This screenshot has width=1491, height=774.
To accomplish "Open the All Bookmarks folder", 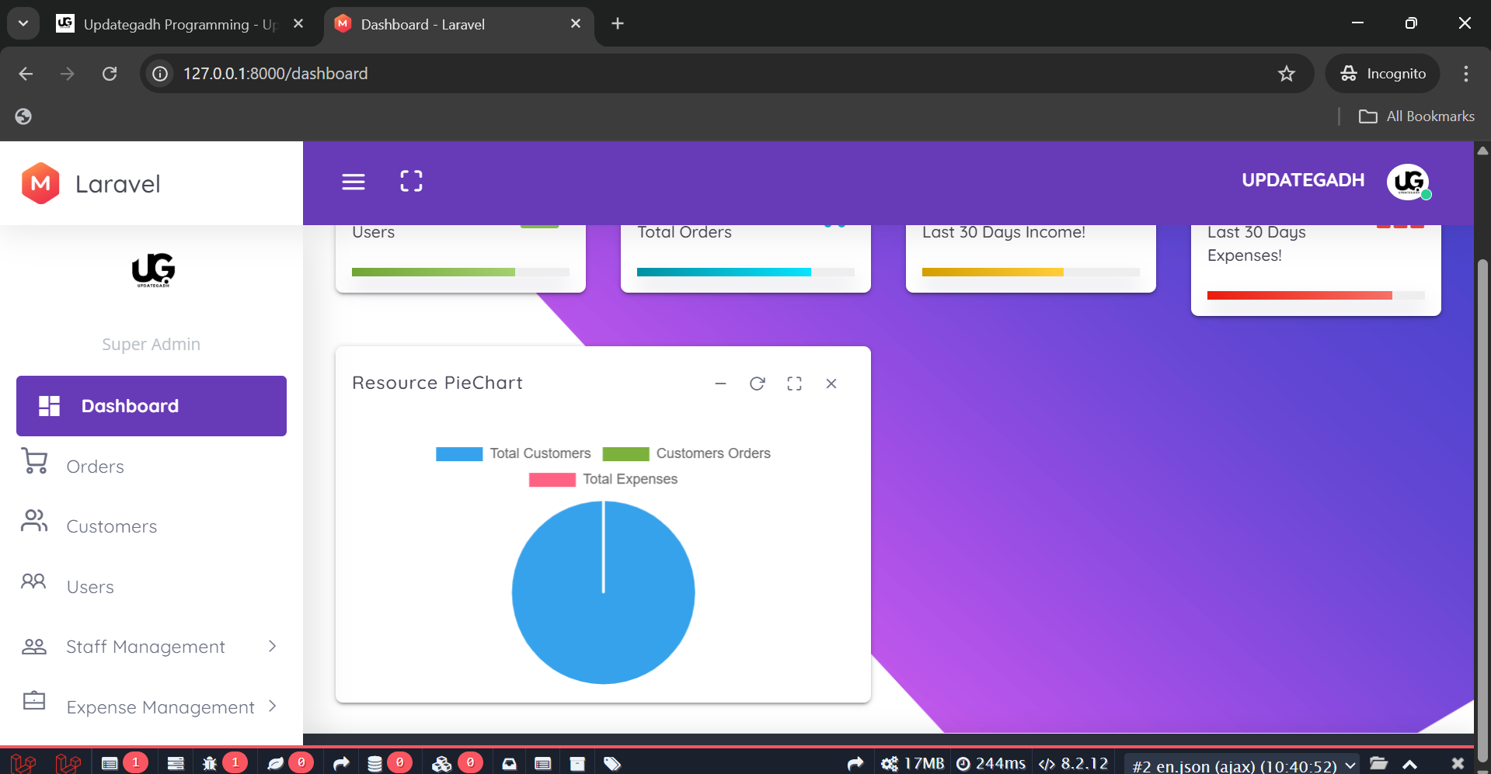I will (1416, 116).
